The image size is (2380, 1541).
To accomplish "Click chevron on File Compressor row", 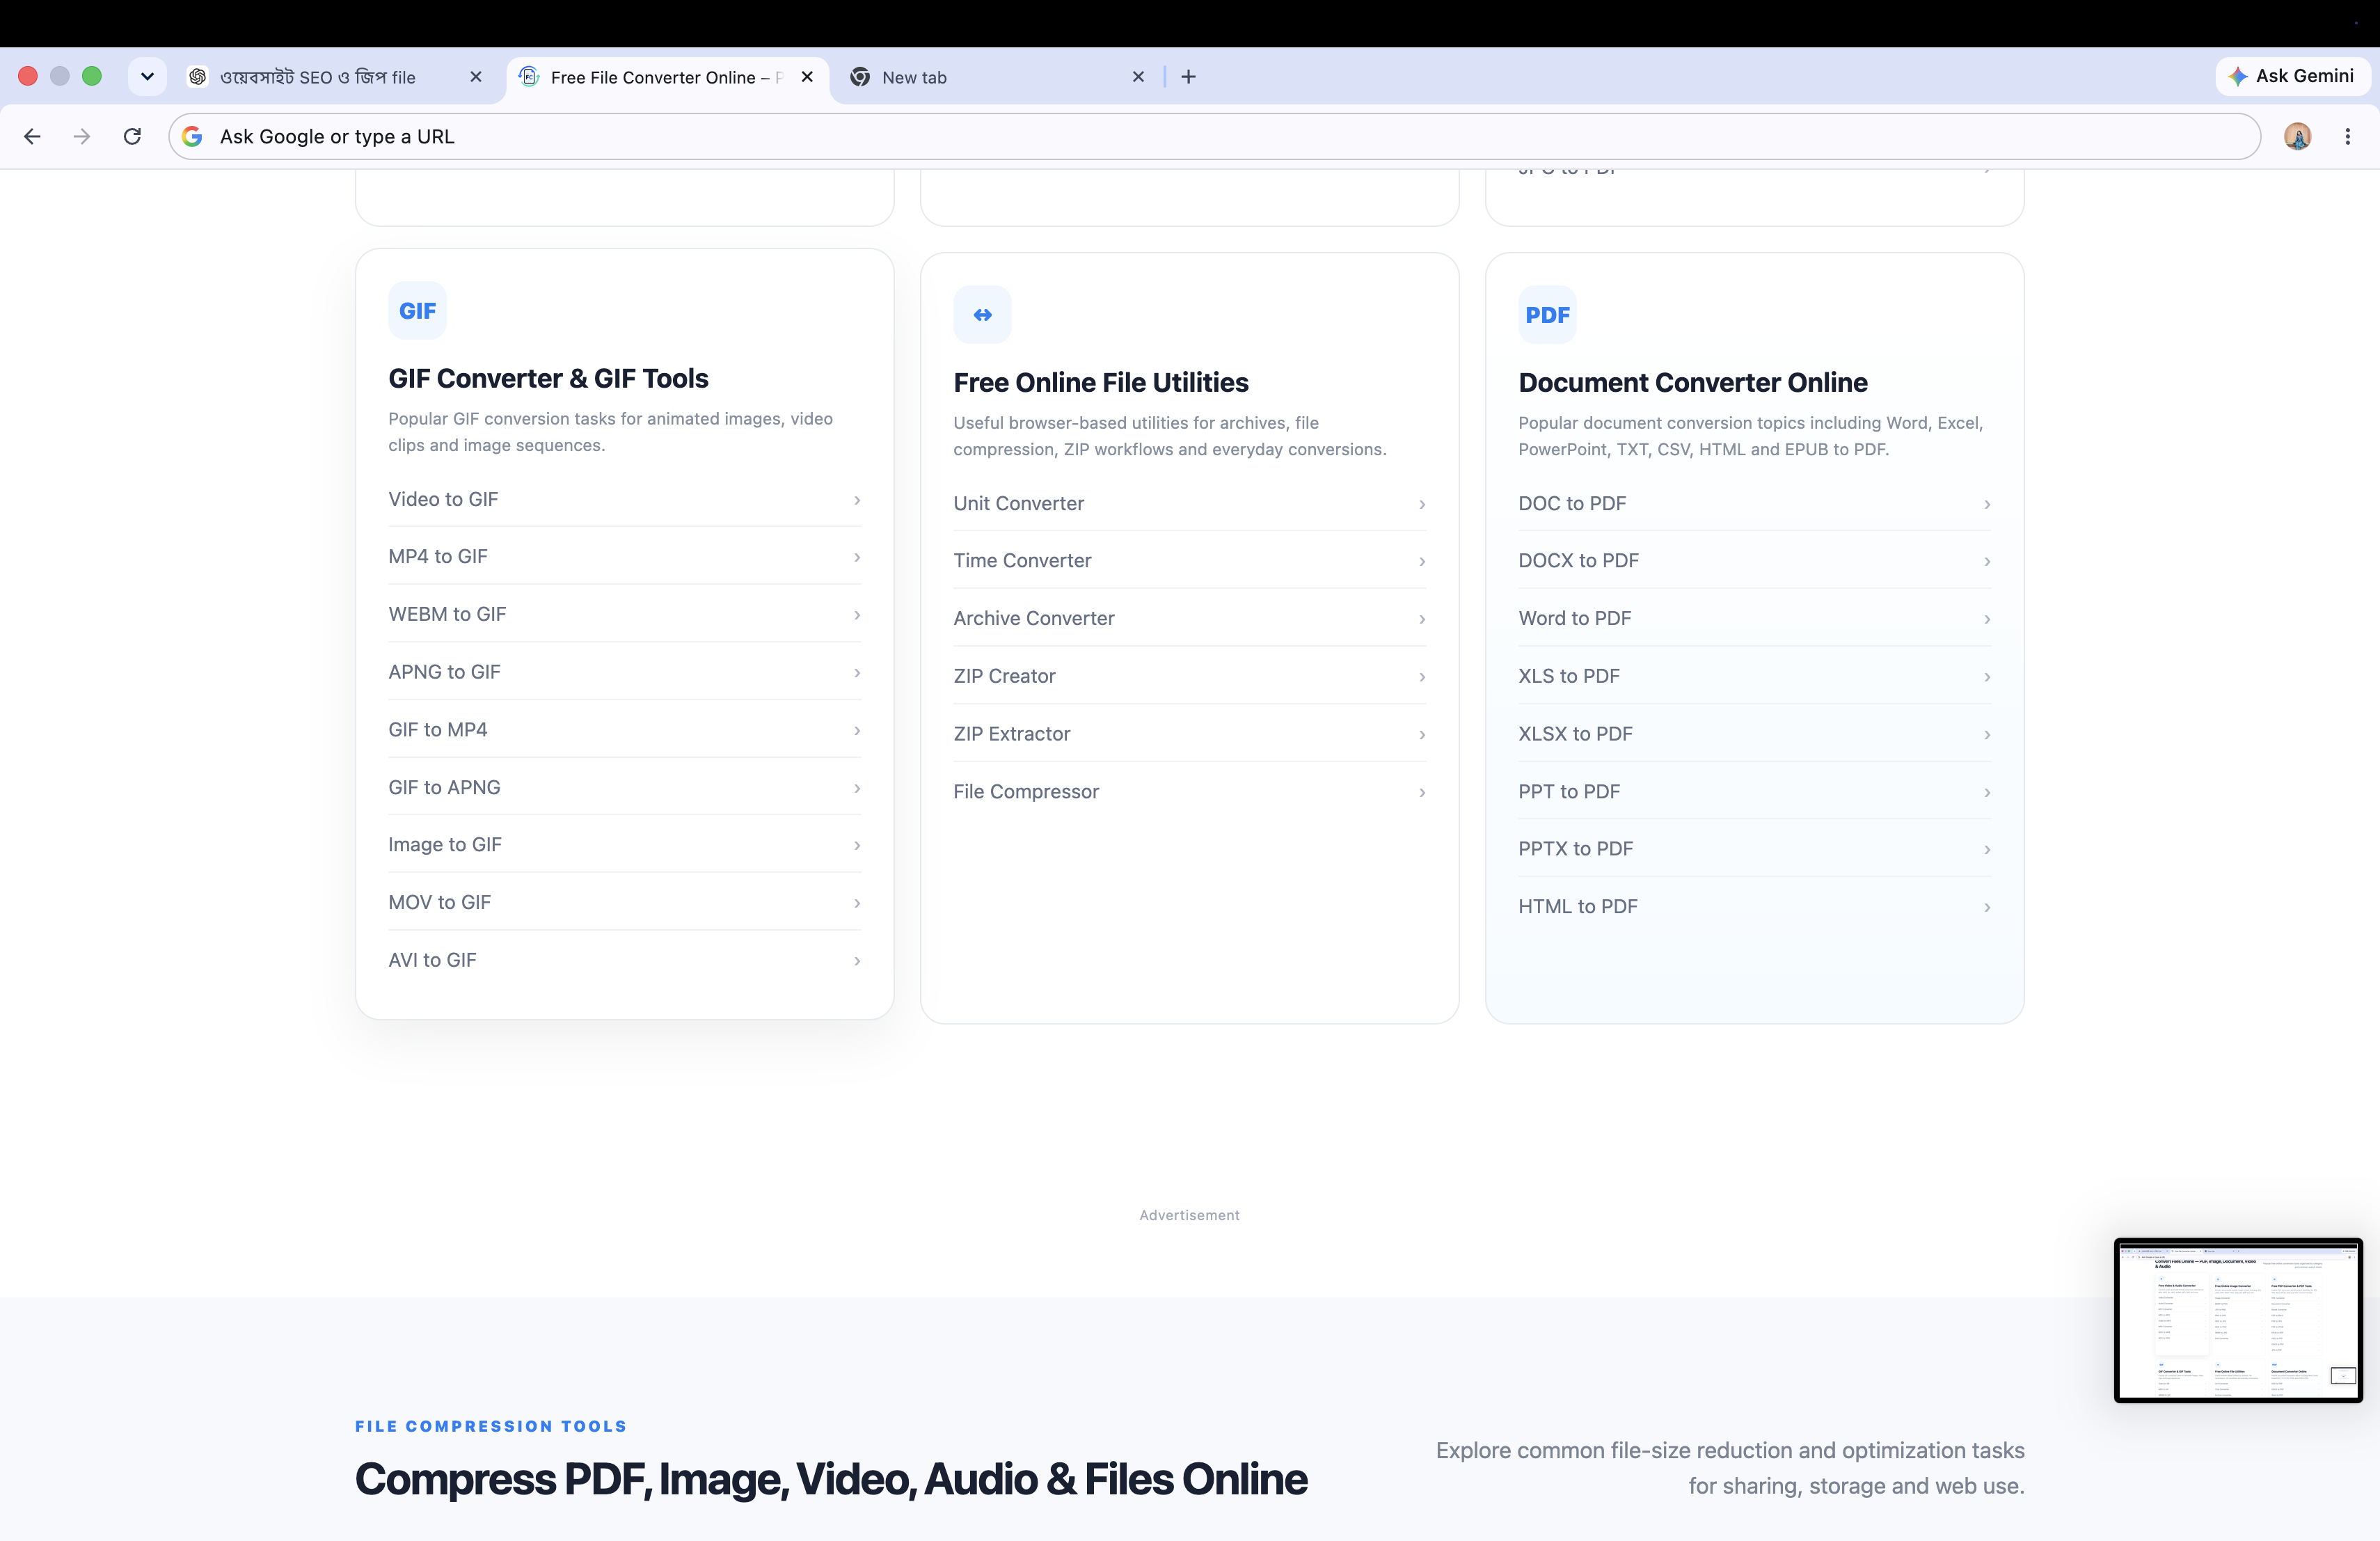I will (x=1422, y=793).
